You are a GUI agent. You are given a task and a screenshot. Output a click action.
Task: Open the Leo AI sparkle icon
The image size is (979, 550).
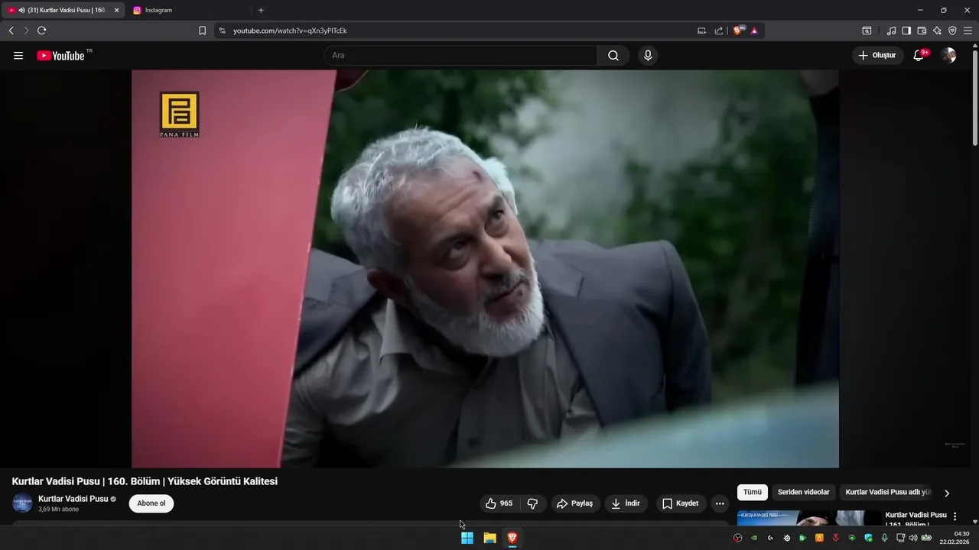937,31
